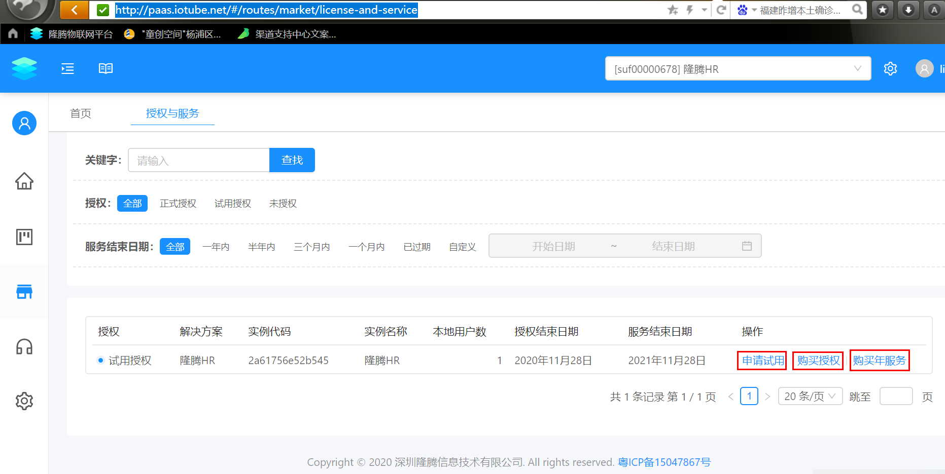The width and height of the screenshot is (945, 474).
Task: Click the 购买年服务 link
Action: pos(880,361)
